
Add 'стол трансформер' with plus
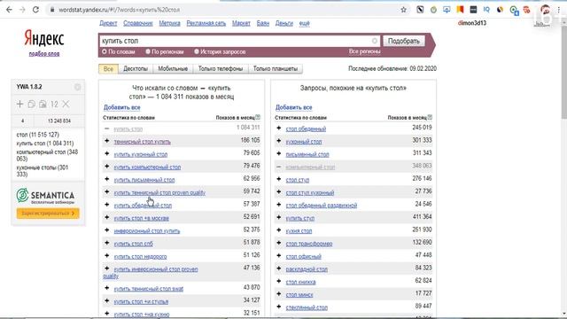point(279,243)
